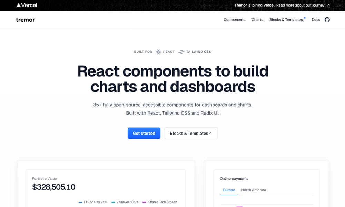This screenshot has width=345, height=207.
Task: Click the blue dot beside Blocks & Templates
Action: [304, 18]
